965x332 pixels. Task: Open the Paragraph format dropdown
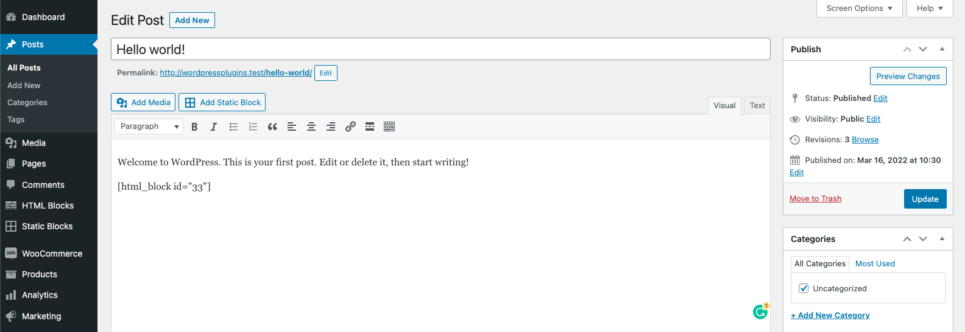(149, 126)
